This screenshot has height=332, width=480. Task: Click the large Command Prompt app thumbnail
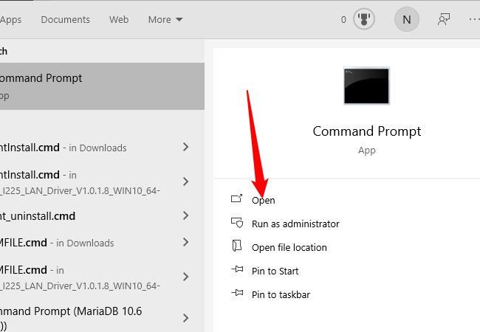point(367,86)
